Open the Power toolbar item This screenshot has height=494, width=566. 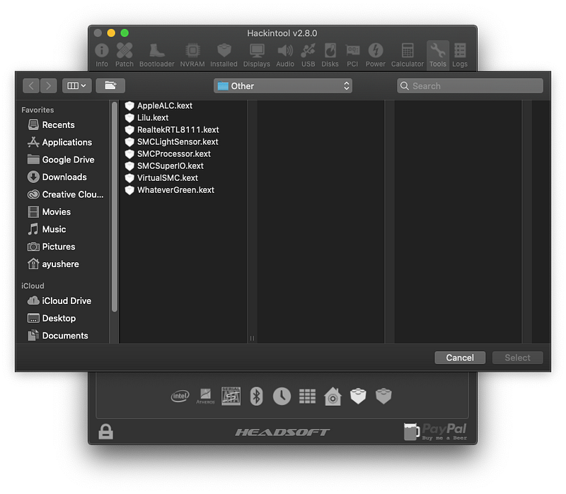376,55
